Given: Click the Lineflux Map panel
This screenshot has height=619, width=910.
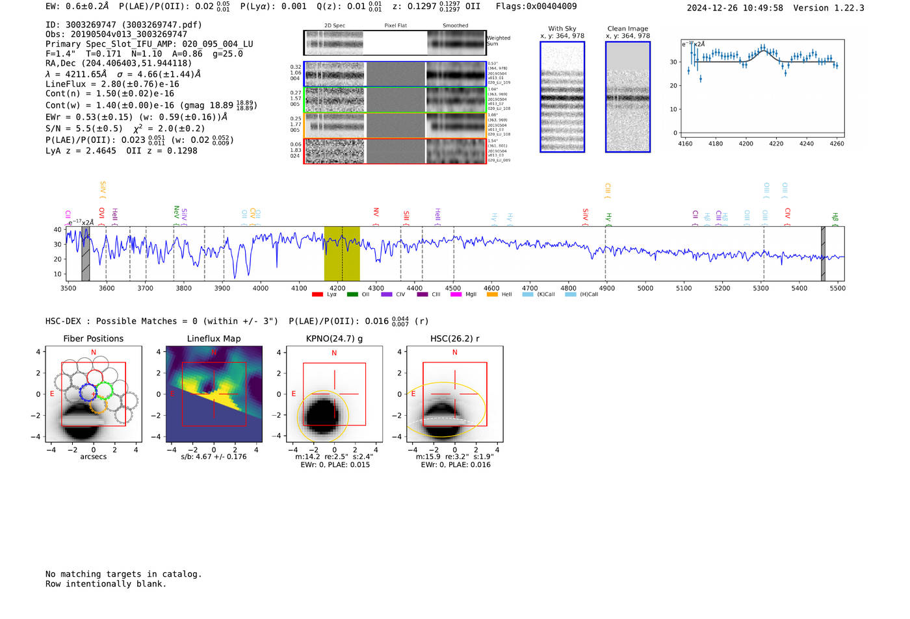Looking at the screenshot, I should tap(214, 394).
